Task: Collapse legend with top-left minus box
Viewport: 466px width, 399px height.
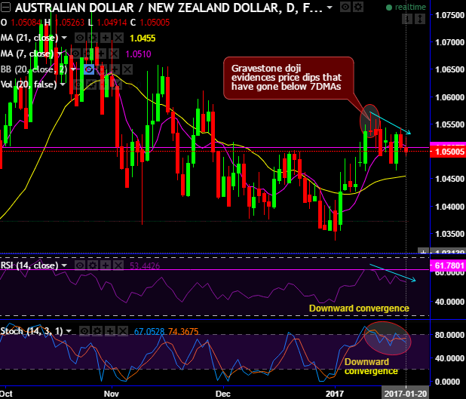Action: (x=5, y=8)
